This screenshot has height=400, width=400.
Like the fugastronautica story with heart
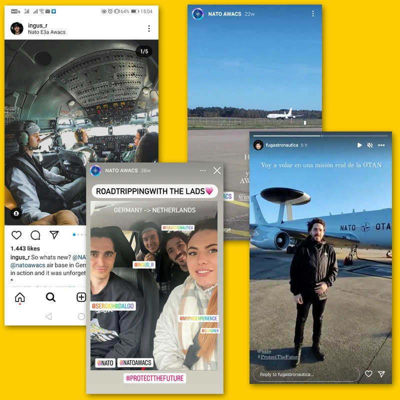click(368, 373)
